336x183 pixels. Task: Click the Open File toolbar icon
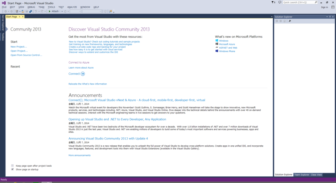[23, 11]
